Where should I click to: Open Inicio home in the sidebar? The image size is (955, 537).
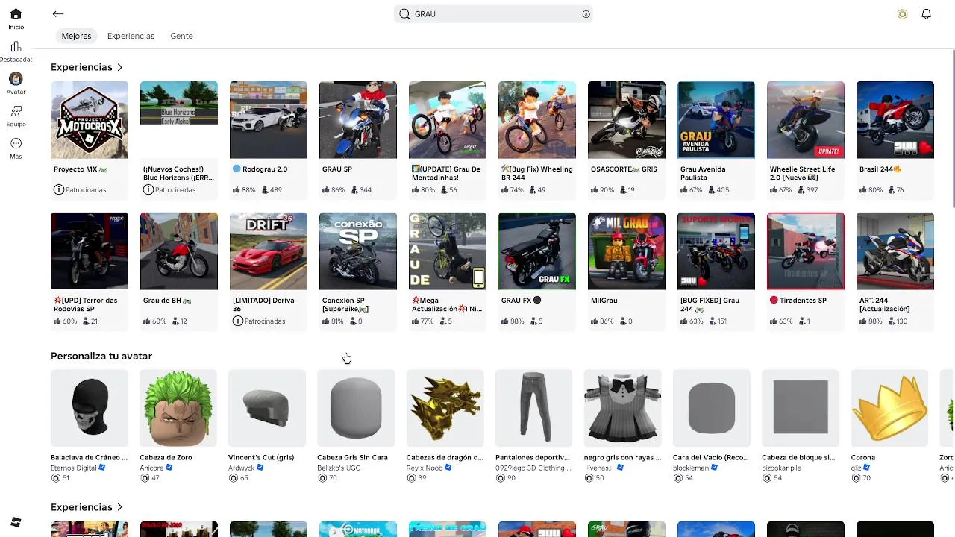coord(16,19)
